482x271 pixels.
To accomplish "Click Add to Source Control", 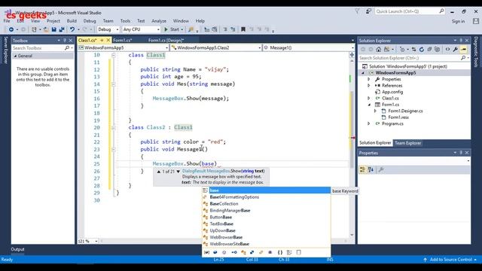I will click(450, 260).
